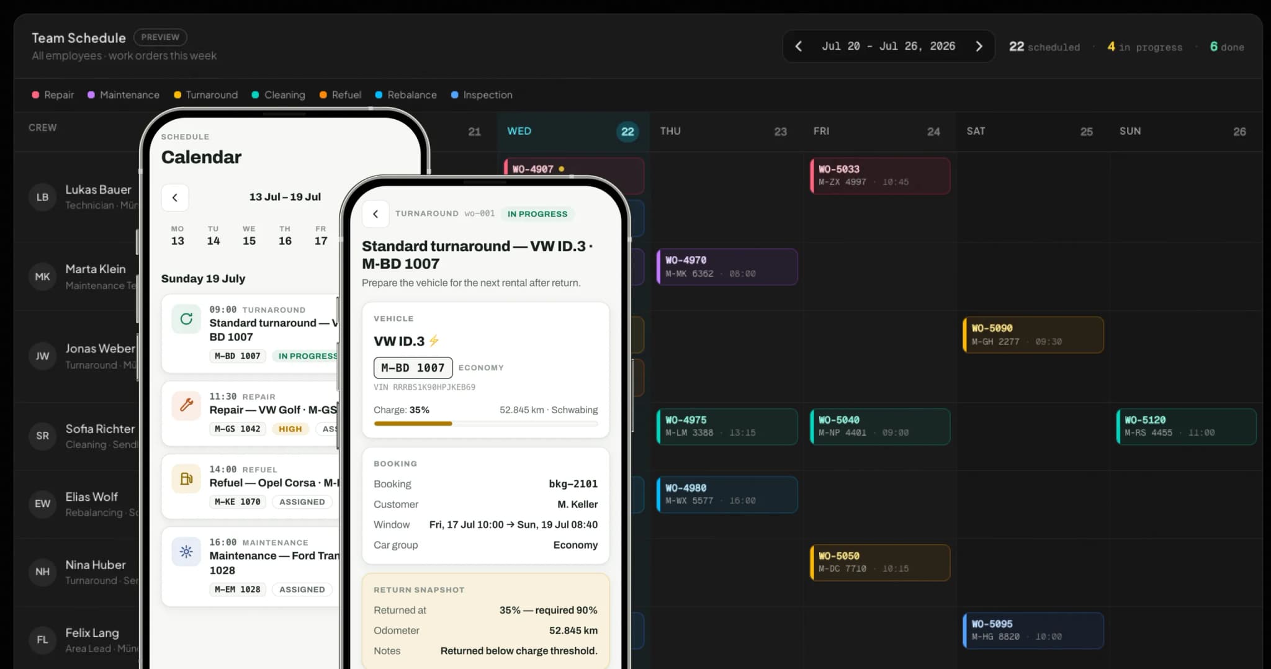Click '22 scheduled' counter
Viewport: 1271px width, 669px height.
pyautogui.click(x=1044, y=47)
